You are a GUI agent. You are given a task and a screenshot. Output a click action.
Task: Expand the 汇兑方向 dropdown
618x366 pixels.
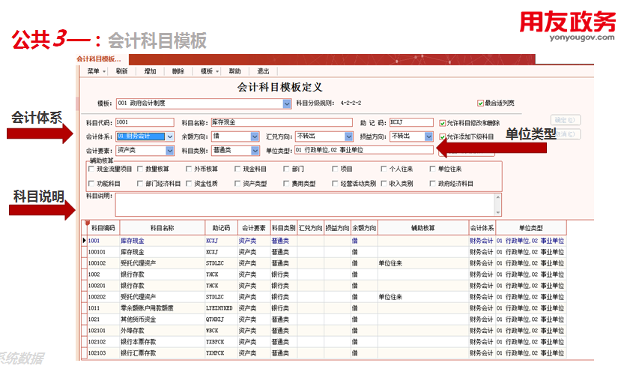pos(349,136)
